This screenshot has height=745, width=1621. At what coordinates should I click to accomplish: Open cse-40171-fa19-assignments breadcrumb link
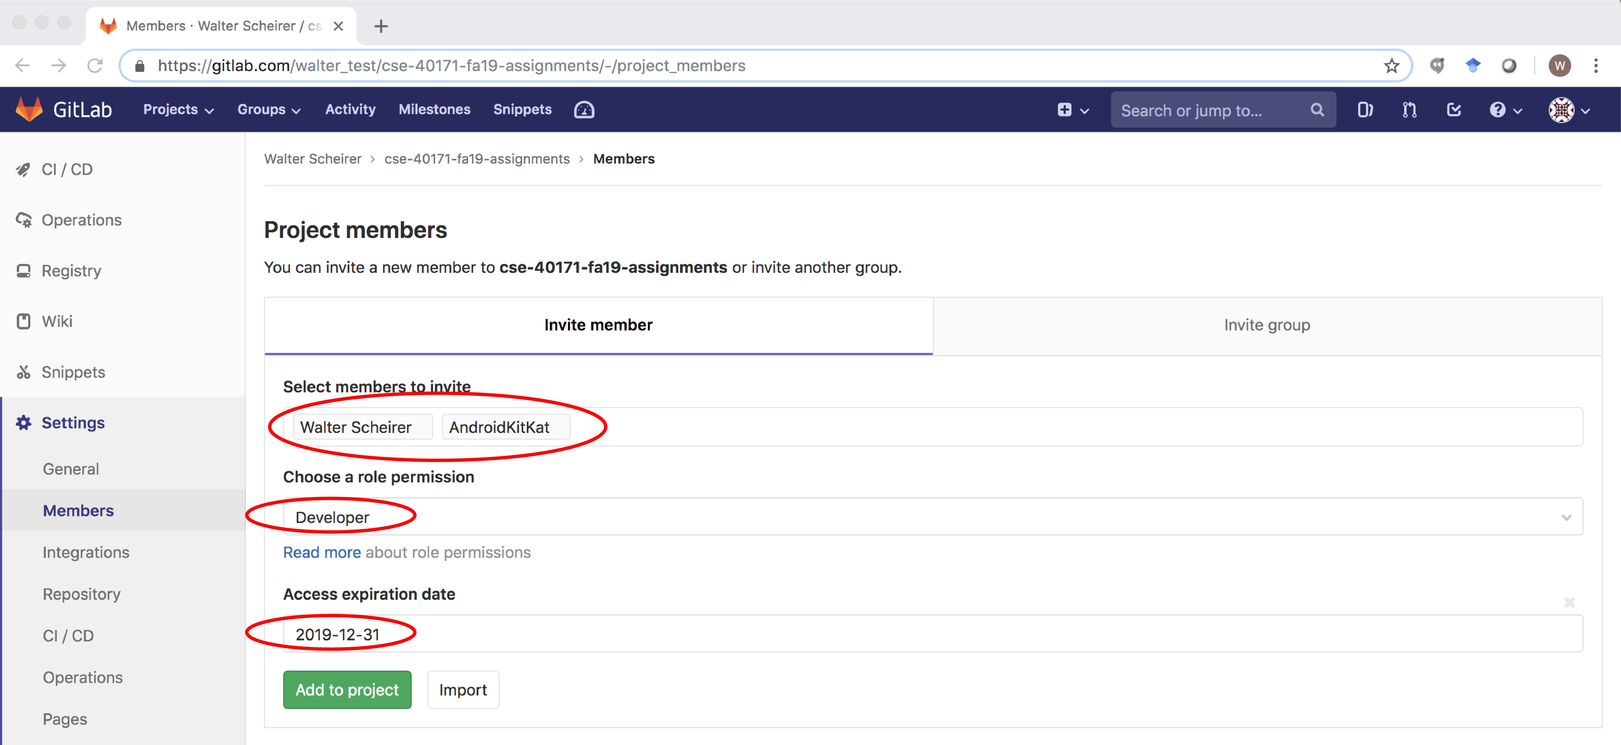476,159
